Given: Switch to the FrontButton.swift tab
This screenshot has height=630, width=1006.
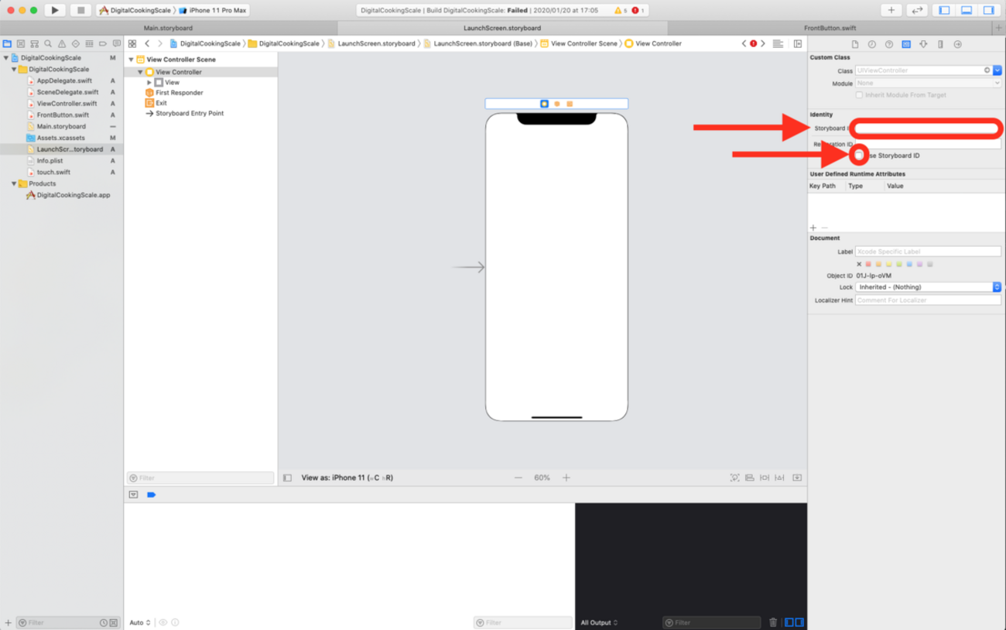Looking at the screenshot, I should [x=830, y=28].
